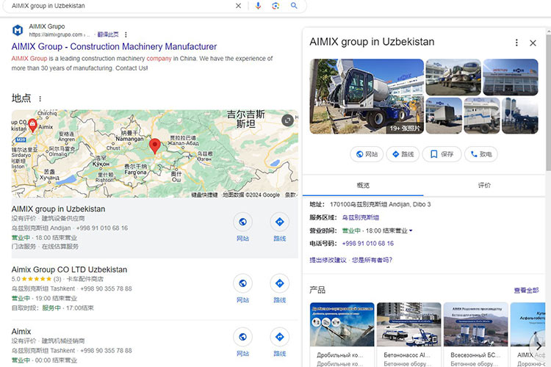Open the large self-loading mixer photo with 19+ 张照片
This screenshot has height=367, width=551.
tap(367, 96)
